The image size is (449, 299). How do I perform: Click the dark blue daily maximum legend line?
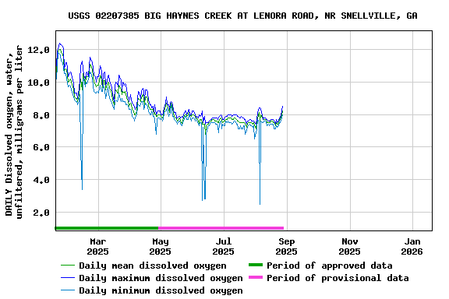click(x=68, y=277)
